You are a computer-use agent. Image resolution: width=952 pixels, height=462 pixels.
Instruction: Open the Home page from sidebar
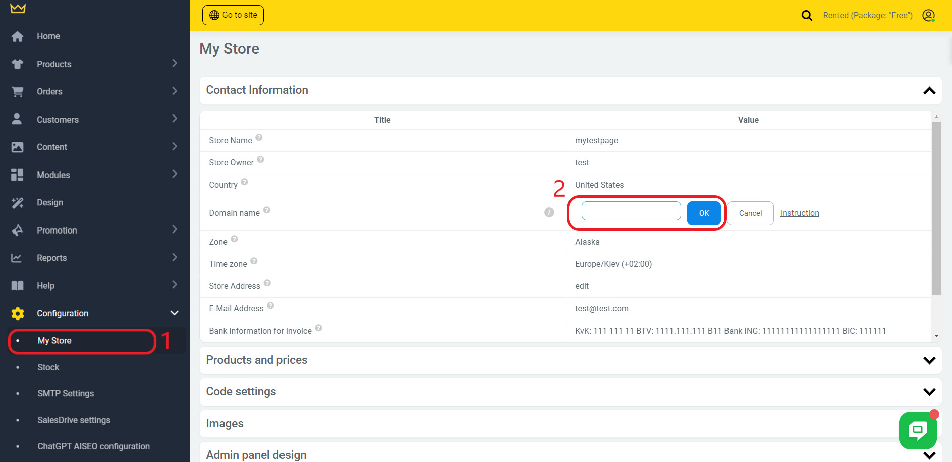pos(48,36)
